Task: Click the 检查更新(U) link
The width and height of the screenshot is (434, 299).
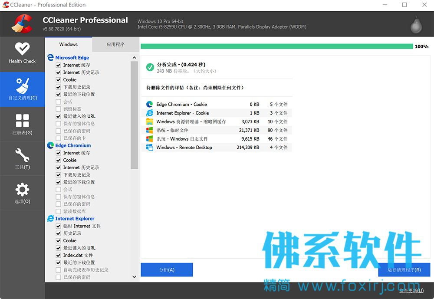Action: coord(411,290)
